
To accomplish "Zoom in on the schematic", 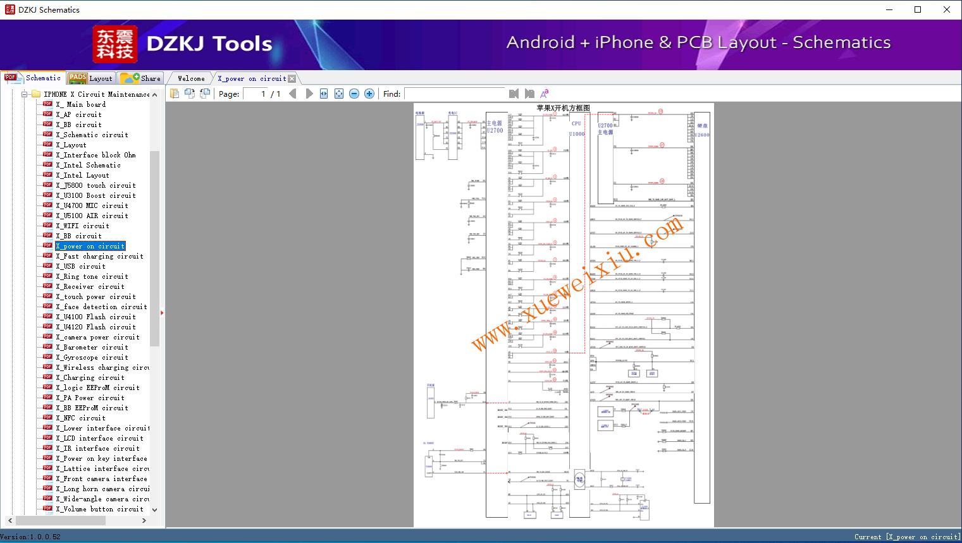I will (369, 94).
